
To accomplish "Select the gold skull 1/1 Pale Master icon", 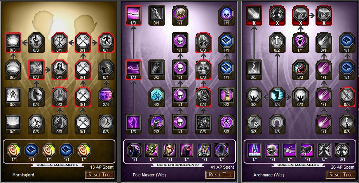I will click(x=180, y=14).
